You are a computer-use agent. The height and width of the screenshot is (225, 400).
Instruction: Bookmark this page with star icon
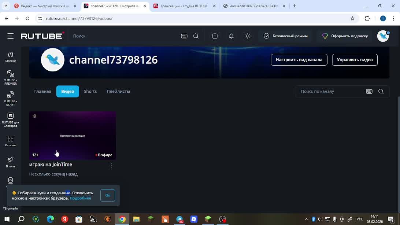[352, 18]
